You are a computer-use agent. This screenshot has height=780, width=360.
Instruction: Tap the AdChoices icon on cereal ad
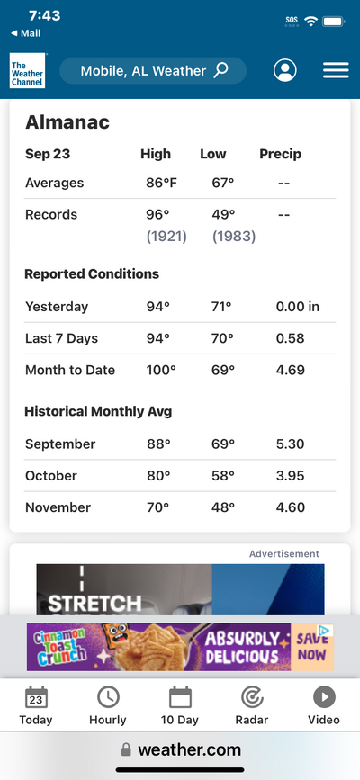324,631
